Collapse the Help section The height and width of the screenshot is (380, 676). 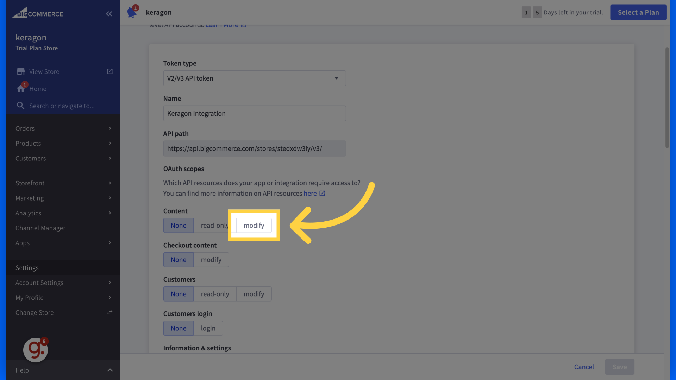click(109, 370)
